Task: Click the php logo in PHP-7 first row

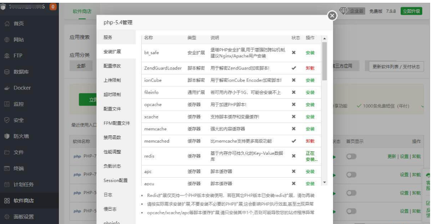Action: coord(77,156)
